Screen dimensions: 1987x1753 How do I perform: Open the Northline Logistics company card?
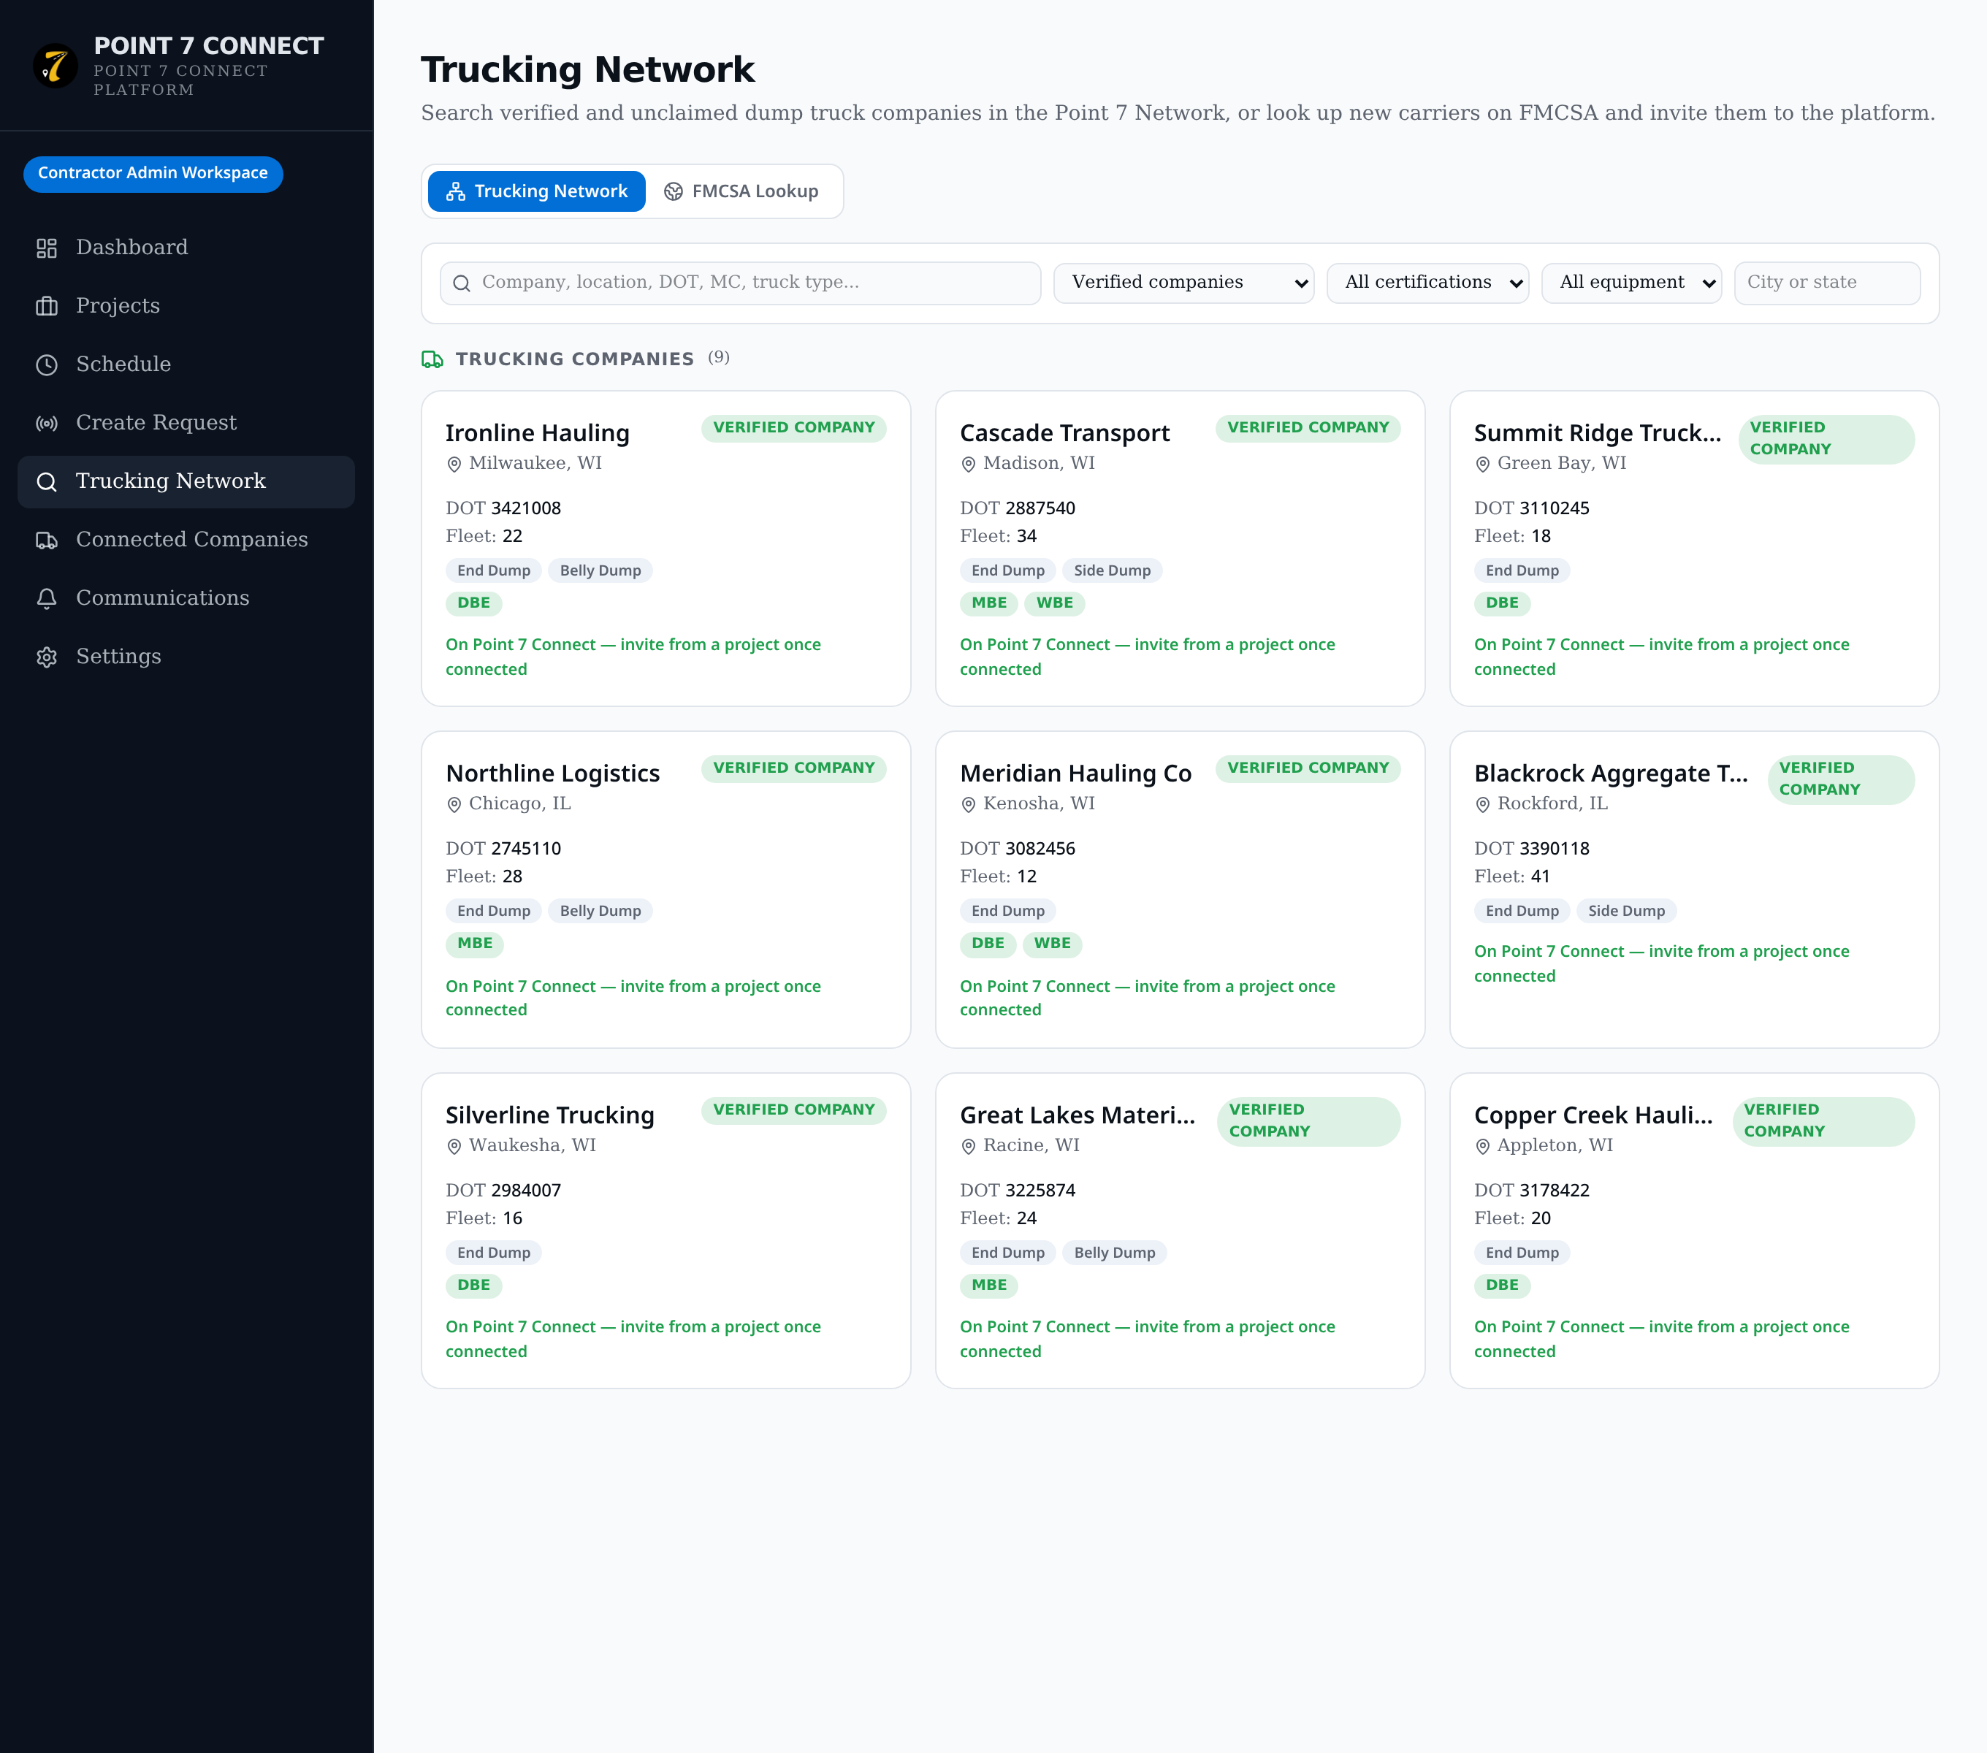[666, 889]
